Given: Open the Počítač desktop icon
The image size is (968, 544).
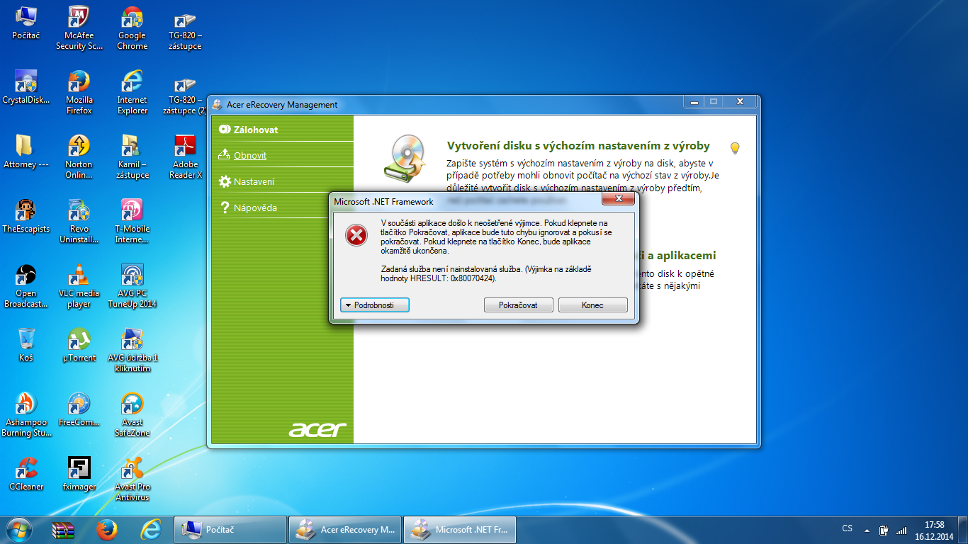Looking at the screenshot, I should (26, 23).
